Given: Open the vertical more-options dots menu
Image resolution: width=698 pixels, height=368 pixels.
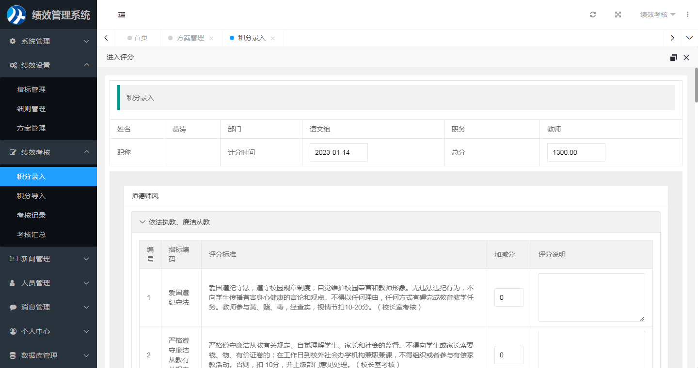Looking at the screenshot, I should point(687,15).
